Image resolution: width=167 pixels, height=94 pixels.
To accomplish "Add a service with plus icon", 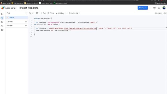I will (26, 26).
